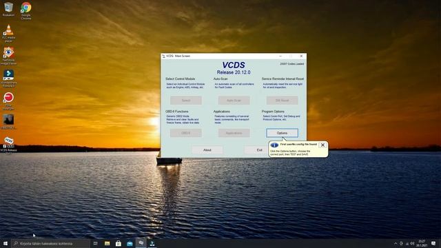
Task: Close the VCDS Main Screen window
Action: pyautogui.click(x=301, y=56)
